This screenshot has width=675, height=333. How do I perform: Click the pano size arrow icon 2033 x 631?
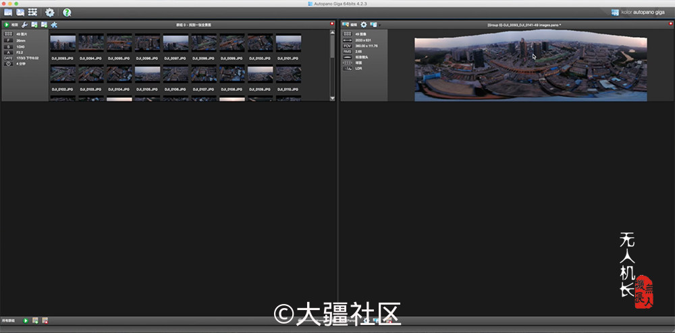[x=347, y=40]
